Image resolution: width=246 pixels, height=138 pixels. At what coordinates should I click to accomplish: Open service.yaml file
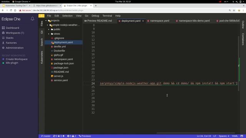pos(61,80)
